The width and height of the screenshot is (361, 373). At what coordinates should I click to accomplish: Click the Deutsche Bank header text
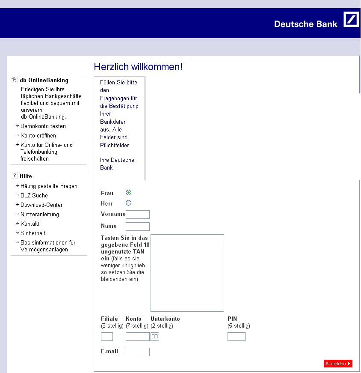pos(306,24)
